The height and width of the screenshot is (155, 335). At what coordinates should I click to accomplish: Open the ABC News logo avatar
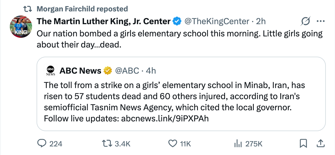[51, 71]
